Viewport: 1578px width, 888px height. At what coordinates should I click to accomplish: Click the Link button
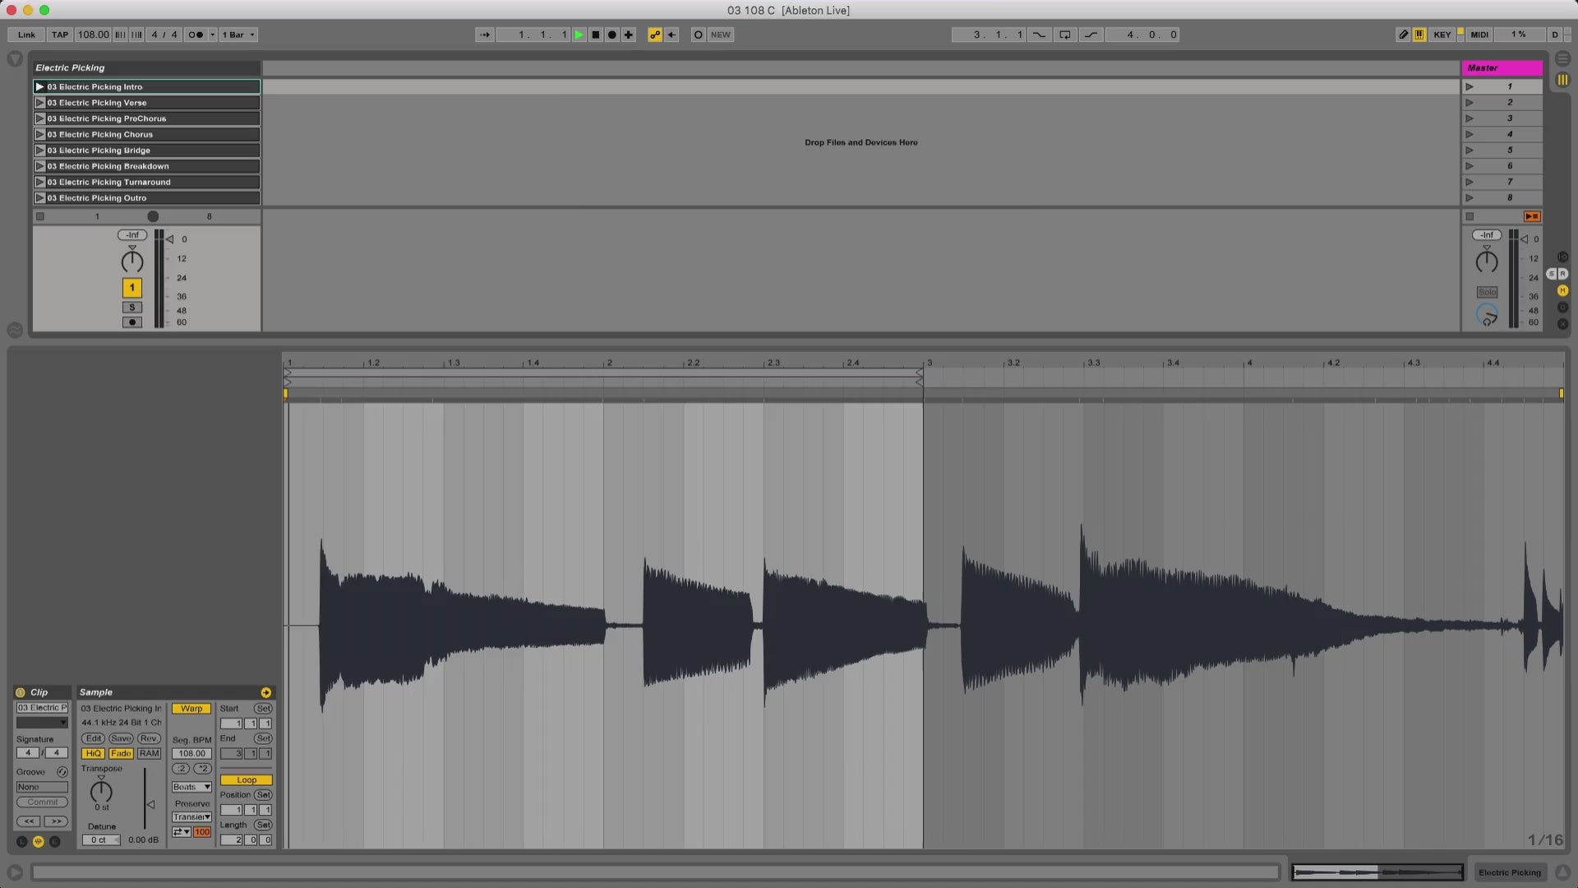coord(26,35)
